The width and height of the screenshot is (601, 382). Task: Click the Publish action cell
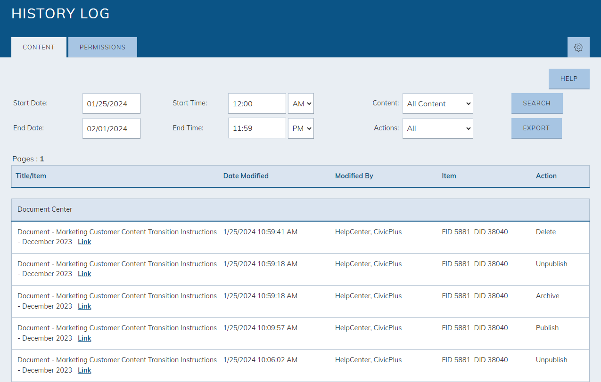[547, 328]
